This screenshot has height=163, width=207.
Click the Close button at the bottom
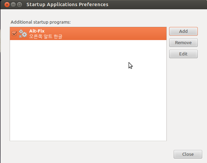(x=188, y=154)
